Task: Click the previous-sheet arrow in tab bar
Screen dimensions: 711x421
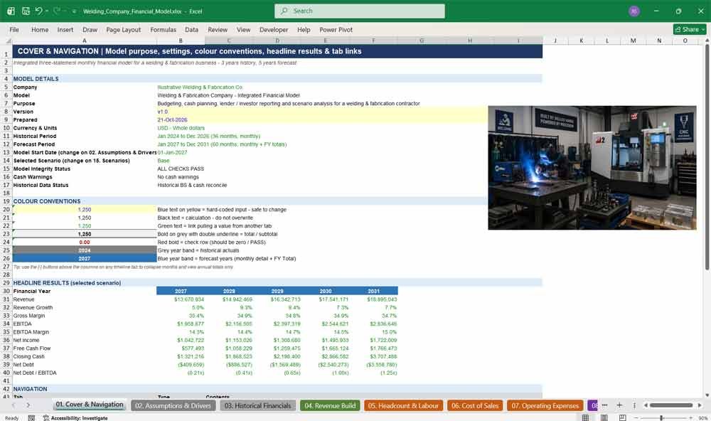Action: (x=14, y=405)
